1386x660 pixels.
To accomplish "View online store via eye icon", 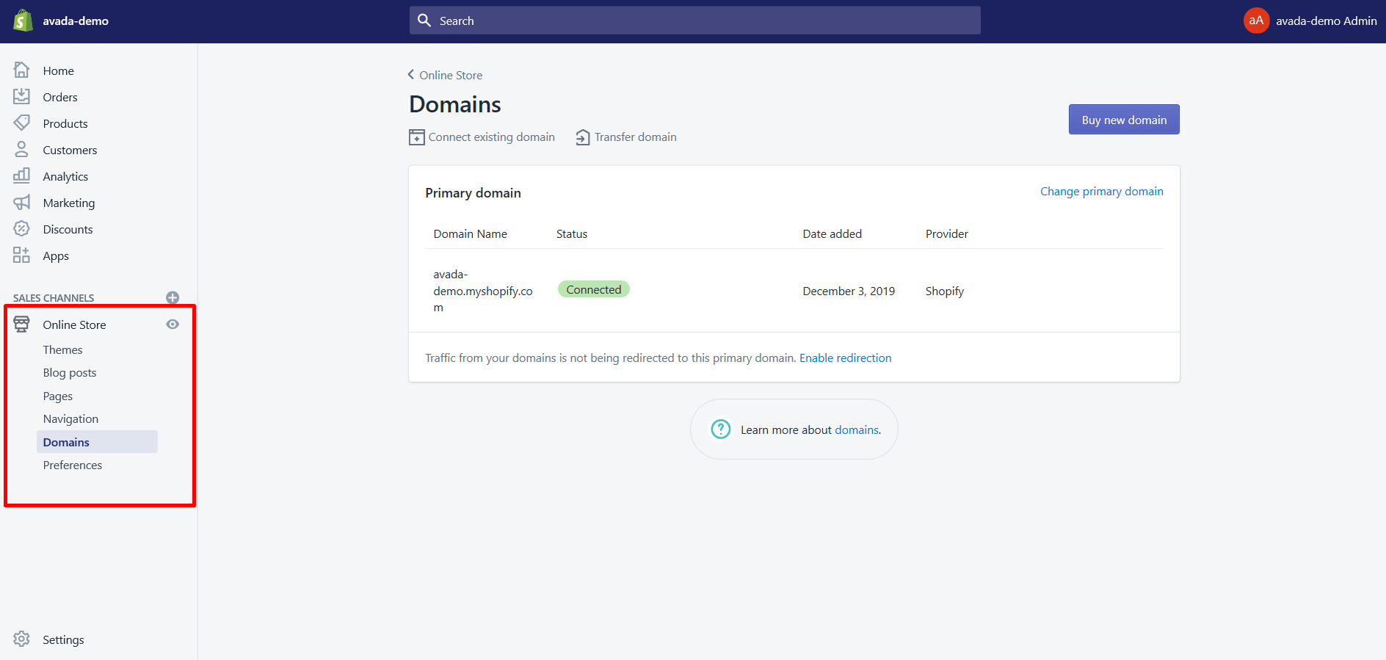I will (173, 324).
